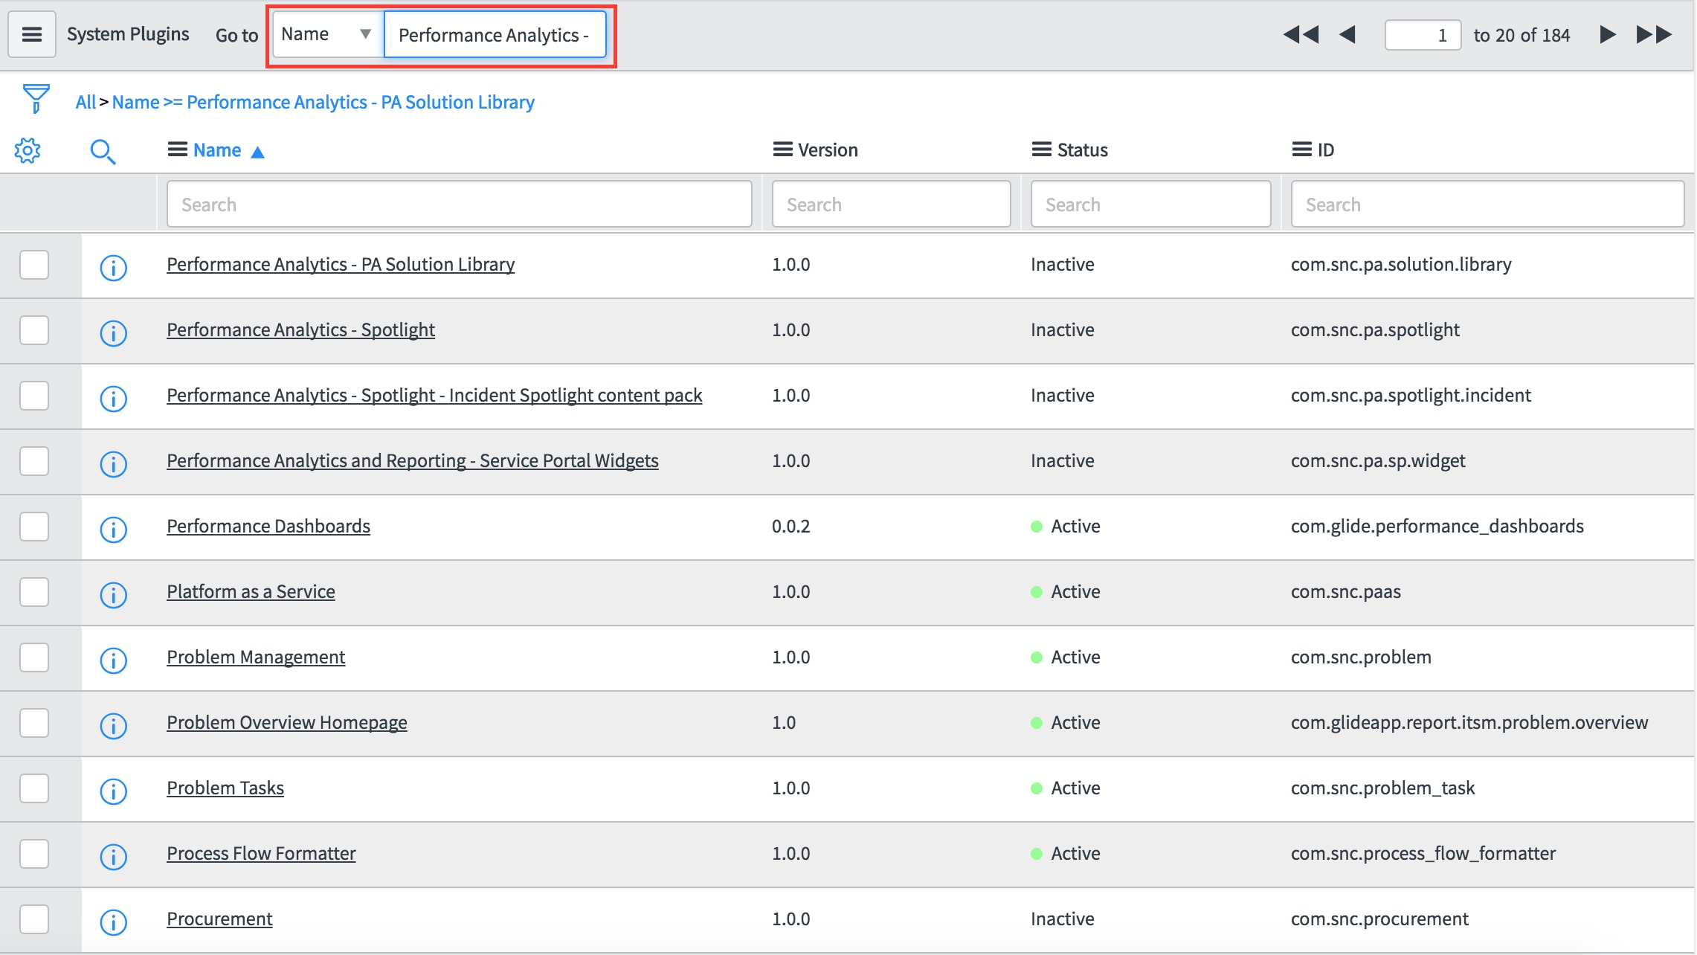Check the PA Solution Library row checkbox

[34, 265]
